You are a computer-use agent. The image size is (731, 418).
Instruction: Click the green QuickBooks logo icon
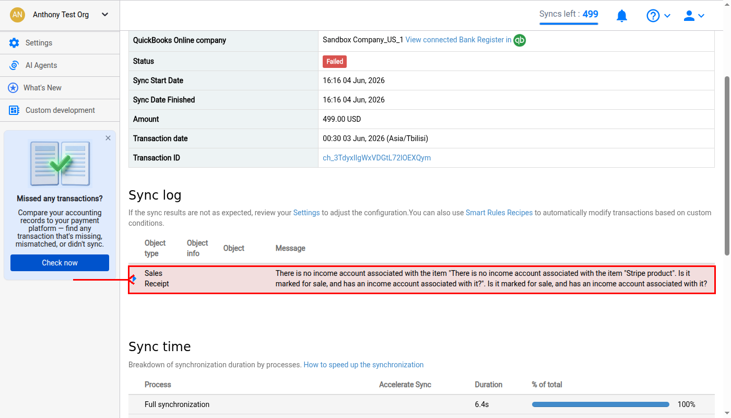pyautogui.click(x=520, y=40)
